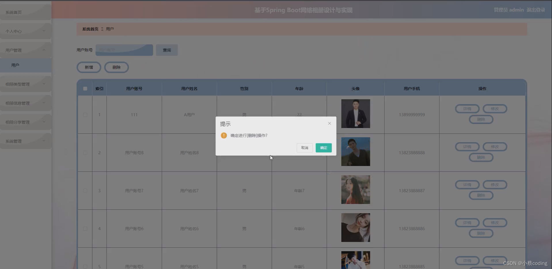Click the name cell 用户姓名8
Image resolution: width=552 pixels, height=269 pixels.
(x=189, y=153)
